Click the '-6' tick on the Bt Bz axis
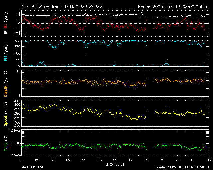Viewport: 213px width, 170px height. (x=18, y=36)
